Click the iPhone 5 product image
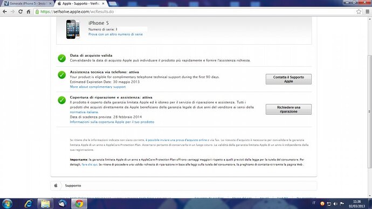Image resolution: width=372 pixels, height=209 pixels. point(73,29)
